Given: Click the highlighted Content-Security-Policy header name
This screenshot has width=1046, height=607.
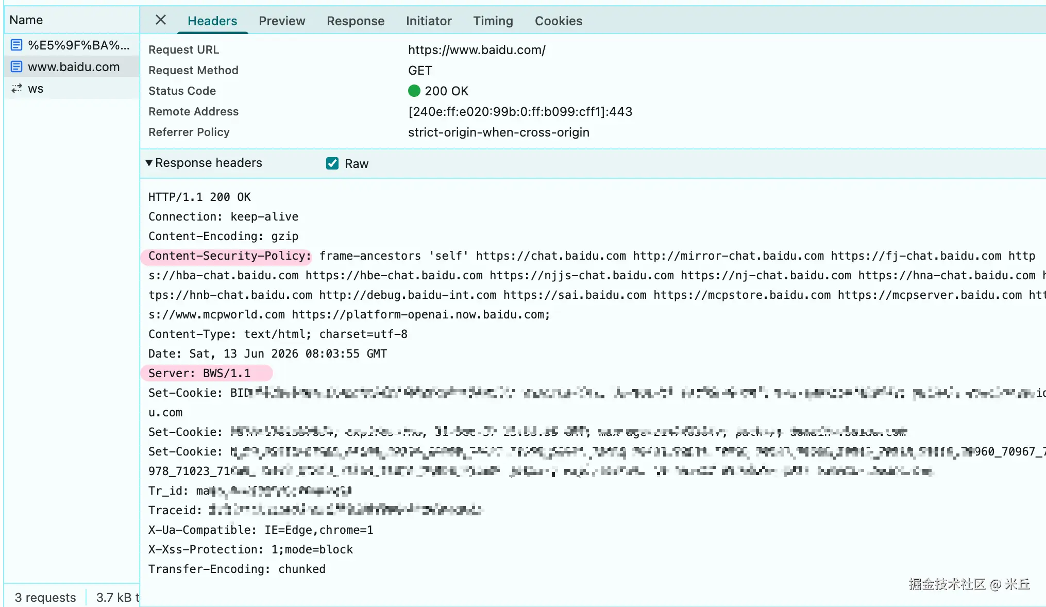Looking at the screenshot, I should pos(229,256).
